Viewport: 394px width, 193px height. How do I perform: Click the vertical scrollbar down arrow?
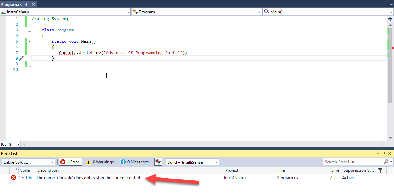tap(390, 138)
